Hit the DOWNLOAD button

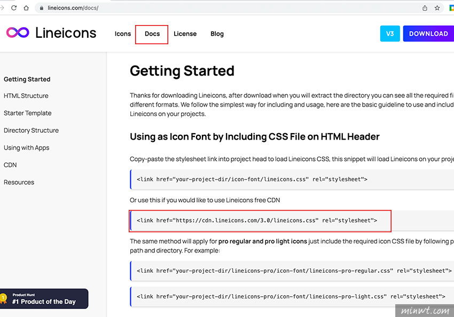click(x=428, y=34)
